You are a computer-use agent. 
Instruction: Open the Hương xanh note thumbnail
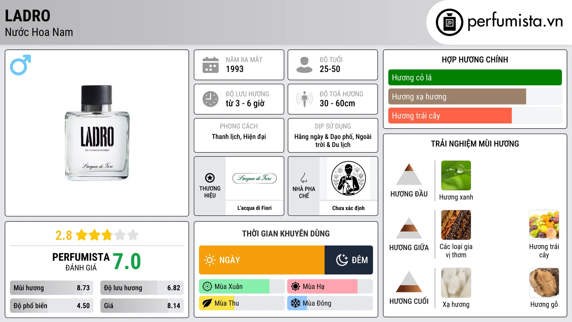(x=456, y=176)
